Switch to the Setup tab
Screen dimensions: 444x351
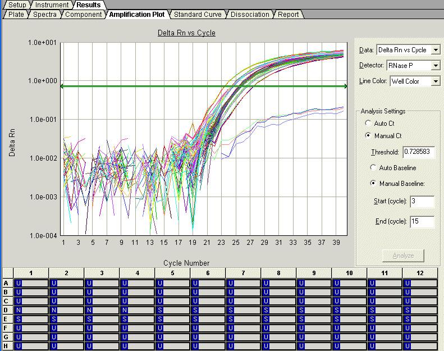(17, 5)
